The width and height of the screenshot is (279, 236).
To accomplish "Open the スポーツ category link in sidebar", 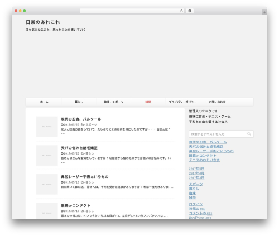I will [x=196, y=184].
